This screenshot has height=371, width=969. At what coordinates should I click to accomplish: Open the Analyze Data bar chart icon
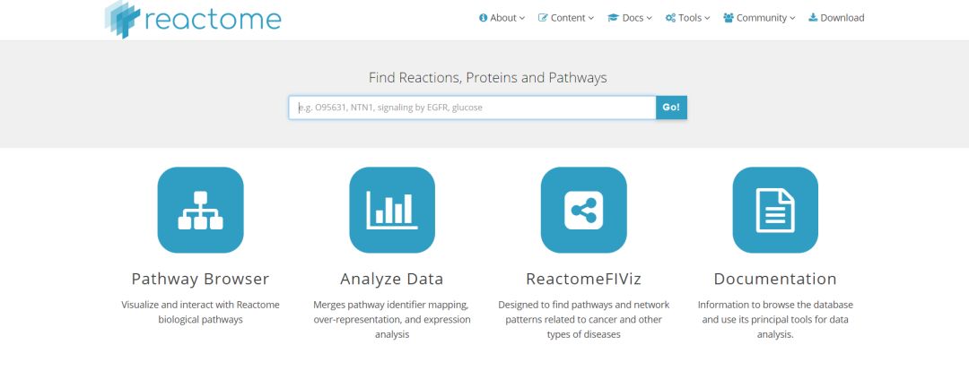coord(392,210)
